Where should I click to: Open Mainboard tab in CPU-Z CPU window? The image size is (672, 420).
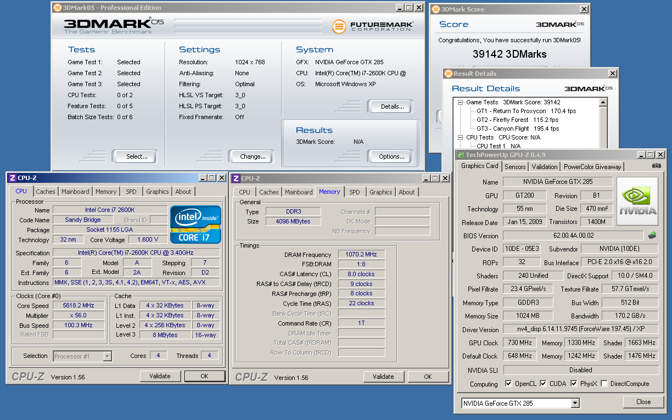[x=75, y=192]
